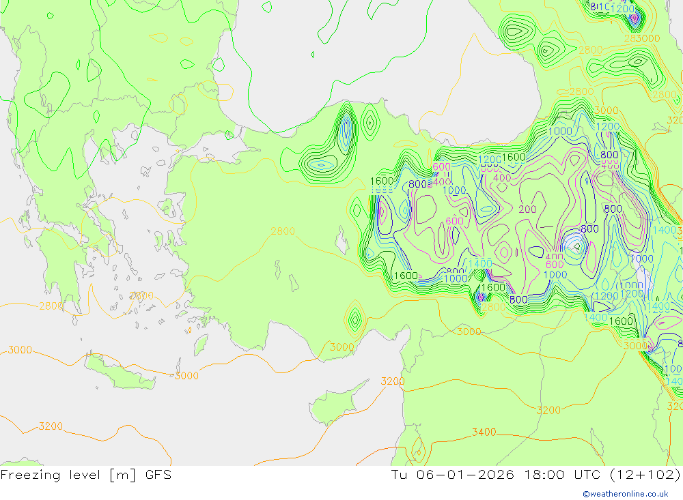The height and width of the screenshot is (500, 683).
Task: Click the "3200" contour label beside Cyprus
Action: point(393,381)
